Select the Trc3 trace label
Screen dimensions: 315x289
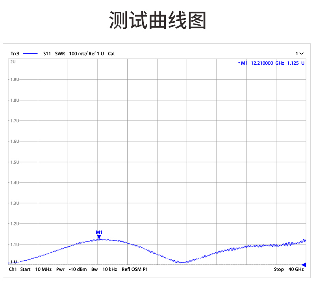point(15,54)
